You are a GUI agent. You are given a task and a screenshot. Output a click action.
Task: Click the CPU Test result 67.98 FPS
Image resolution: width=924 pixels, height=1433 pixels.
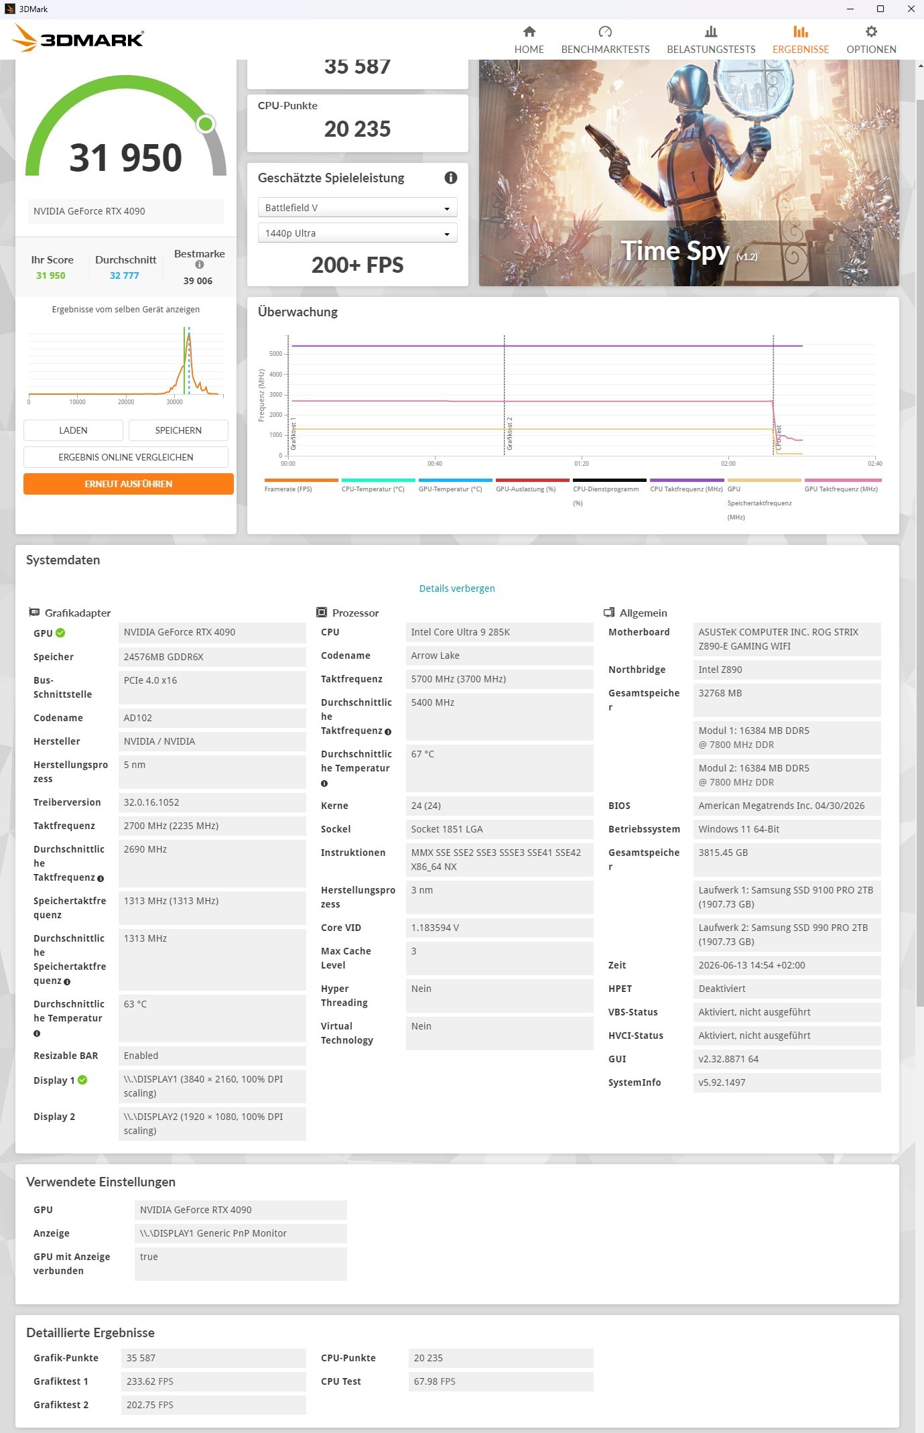tap(501, 1381)
